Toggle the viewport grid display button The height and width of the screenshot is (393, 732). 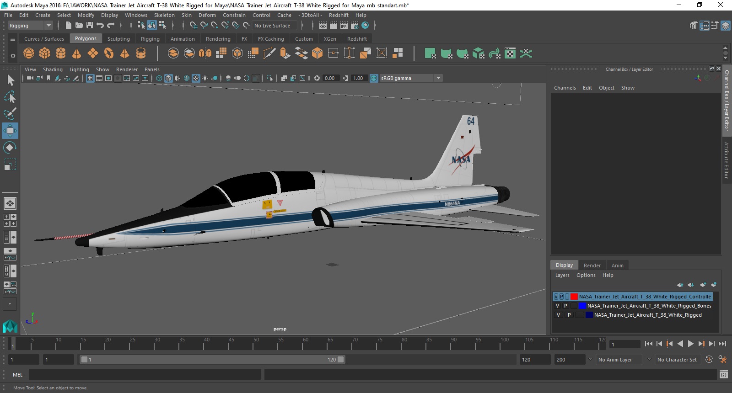(90, 78)
